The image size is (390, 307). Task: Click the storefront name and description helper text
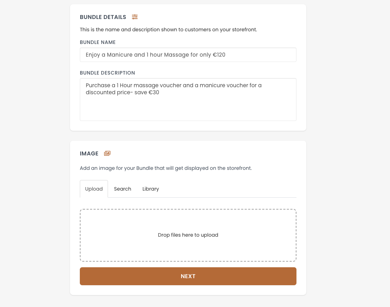point(168,30)
